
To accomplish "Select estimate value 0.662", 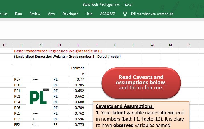I will coord(78,96).
